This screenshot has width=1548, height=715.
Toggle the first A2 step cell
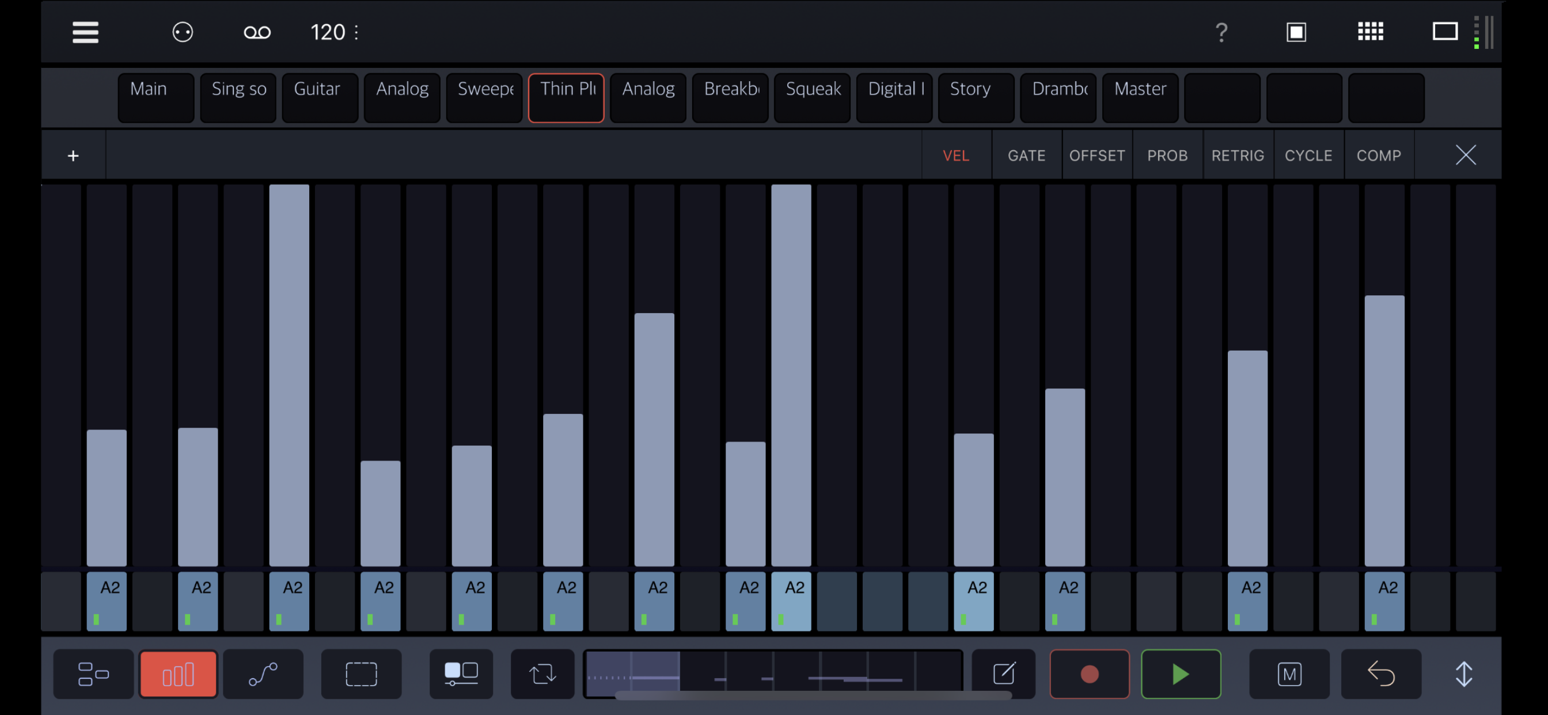coord(107,601)
